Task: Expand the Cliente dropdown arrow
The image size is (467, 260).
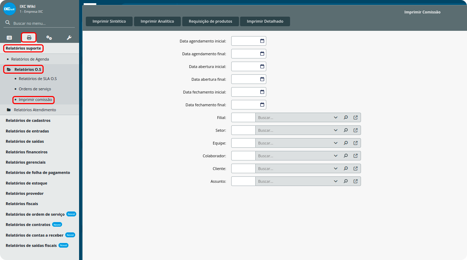Action: coord(335,168)
